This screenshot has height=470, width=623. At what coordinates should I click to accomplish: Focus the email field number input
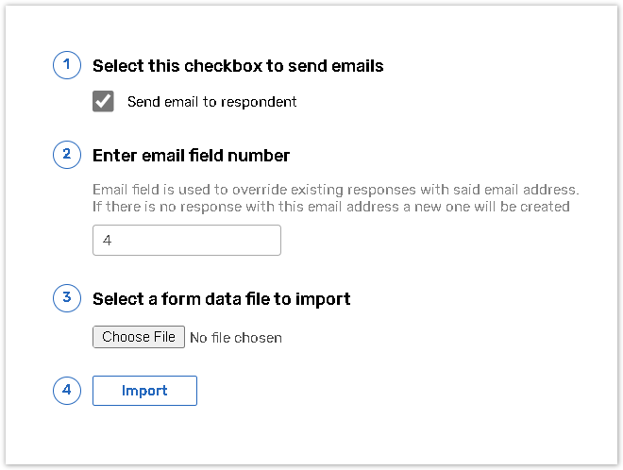tap(187, 241)
